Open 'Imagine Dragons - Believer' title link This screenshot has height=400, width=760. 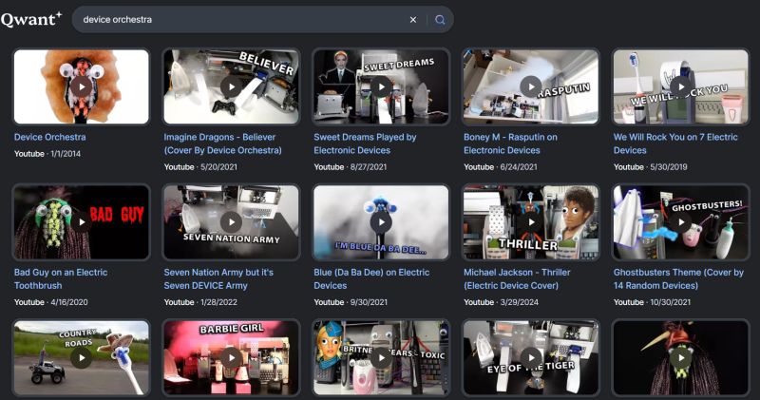(222, 143)
